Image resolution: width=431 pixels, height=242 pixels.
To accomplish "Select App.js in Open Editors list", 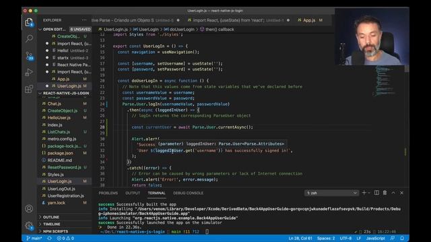I will 65,79.
